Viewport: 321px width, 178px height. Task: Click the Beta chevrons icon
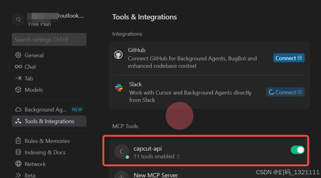pos(18,175)
